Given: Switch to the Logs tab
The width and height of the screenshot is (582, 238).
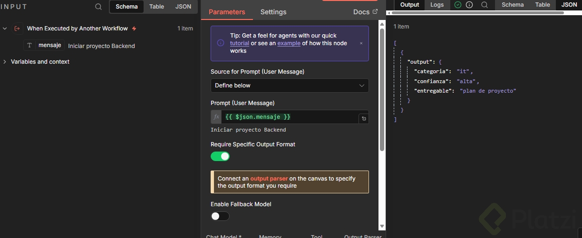Looking at the screenshot, I should [x=437, y=5].
